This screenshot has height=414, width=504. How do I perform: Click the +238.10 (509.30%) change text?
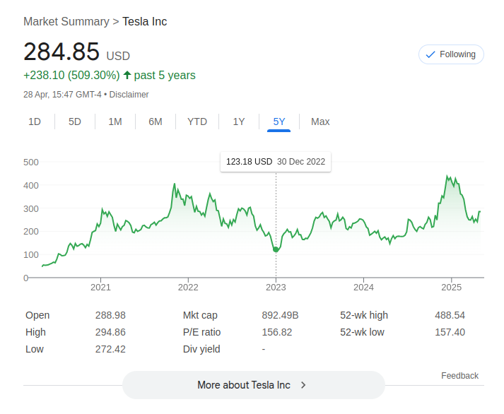click(x=71, y=75)
